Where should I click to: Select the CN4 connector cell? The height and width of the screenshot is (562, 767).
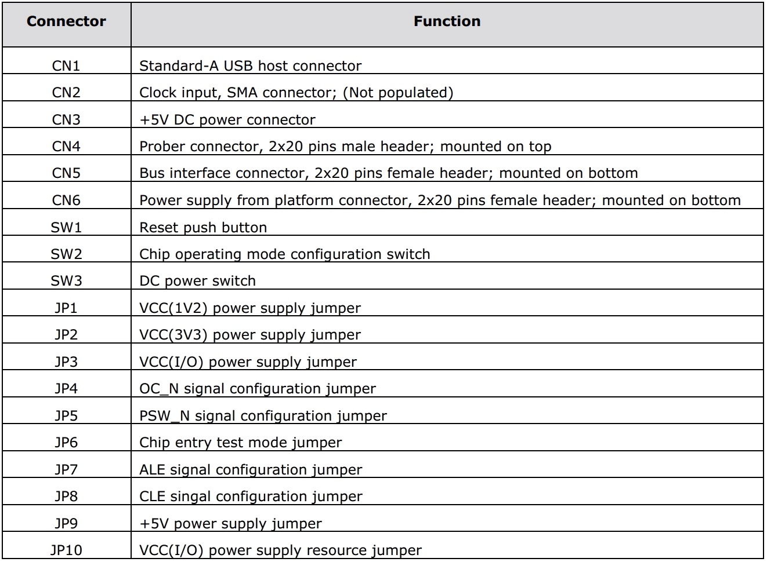pos(66,147)
